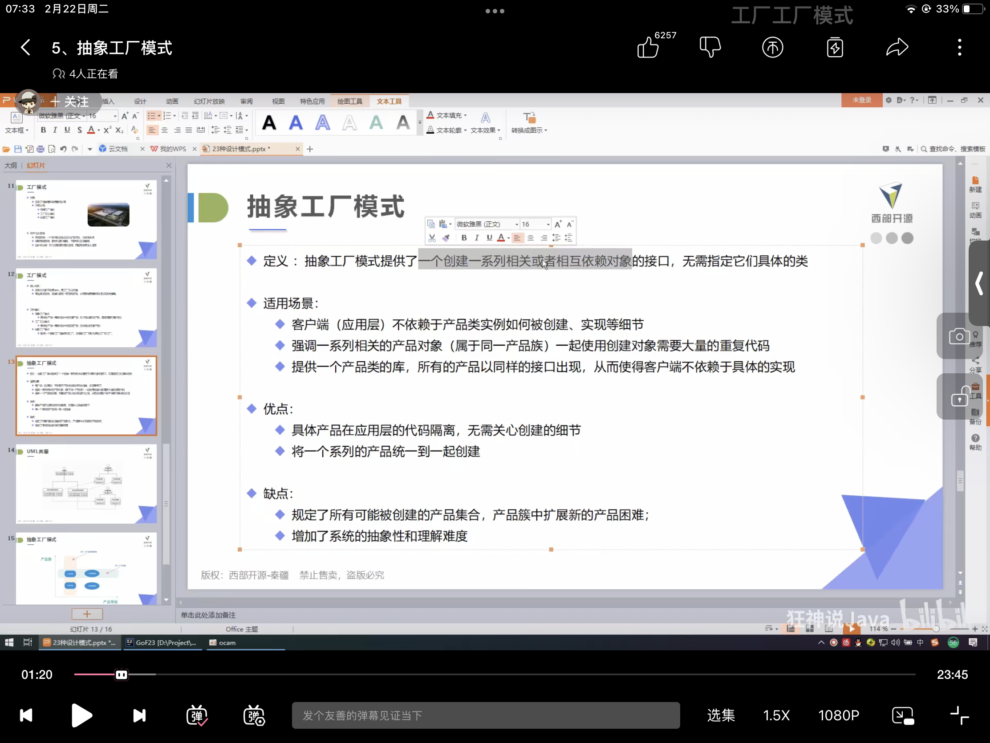Open the Windows Start button

point(8,642)
